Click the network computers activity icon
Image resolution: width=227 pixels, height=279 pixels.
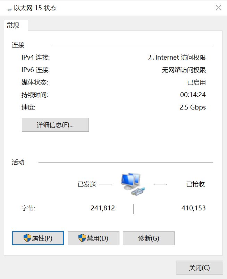[133, 184]
